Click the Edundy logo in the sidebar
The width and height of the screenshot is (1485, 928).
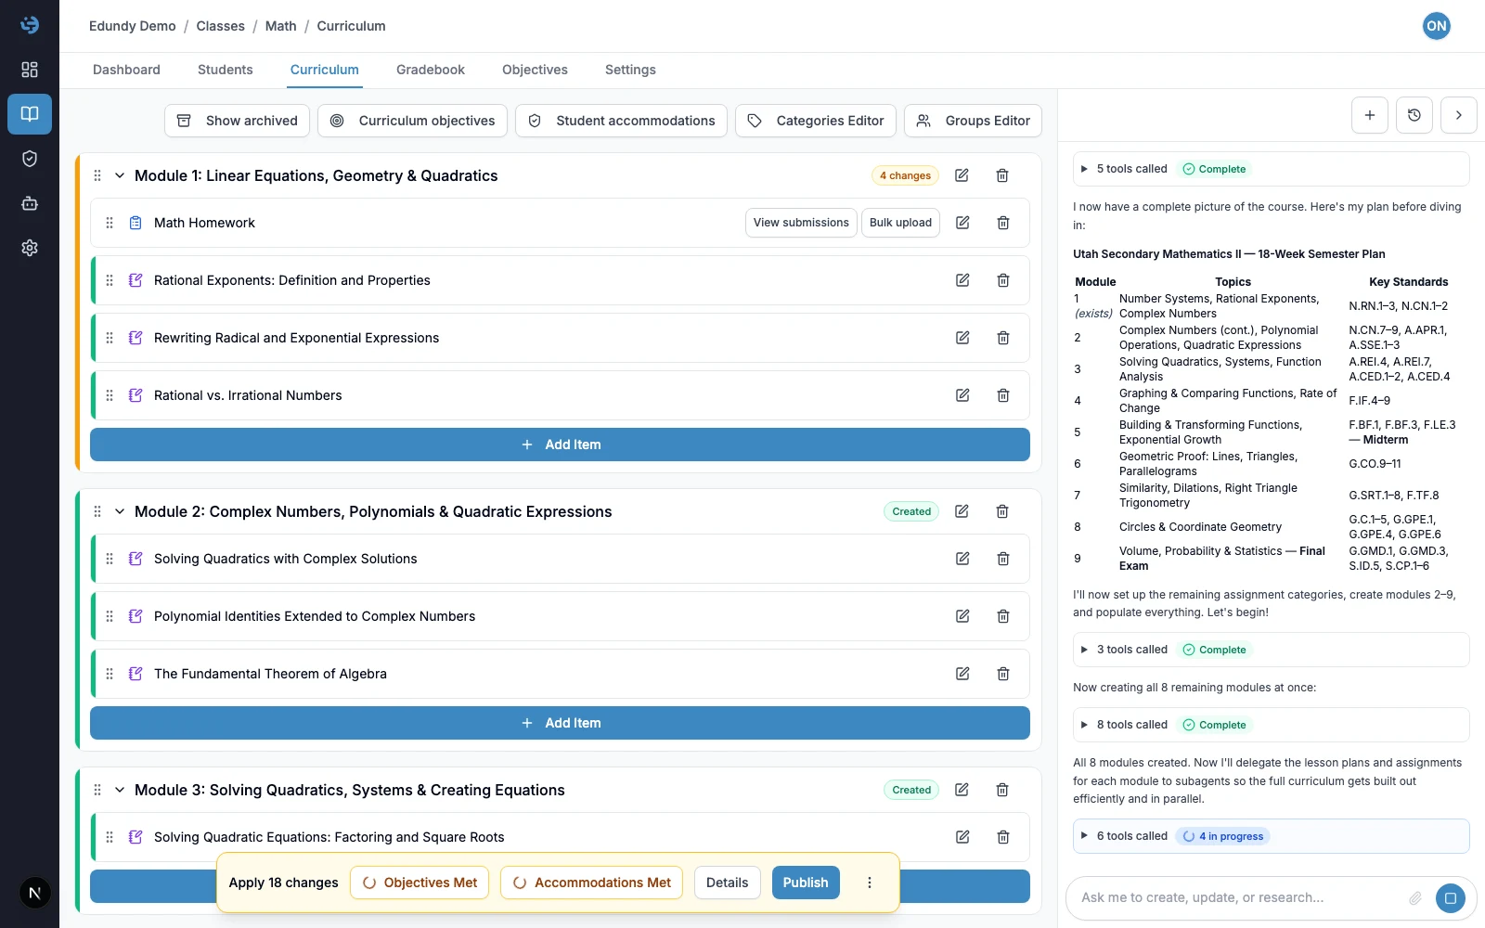click(30, 25)
